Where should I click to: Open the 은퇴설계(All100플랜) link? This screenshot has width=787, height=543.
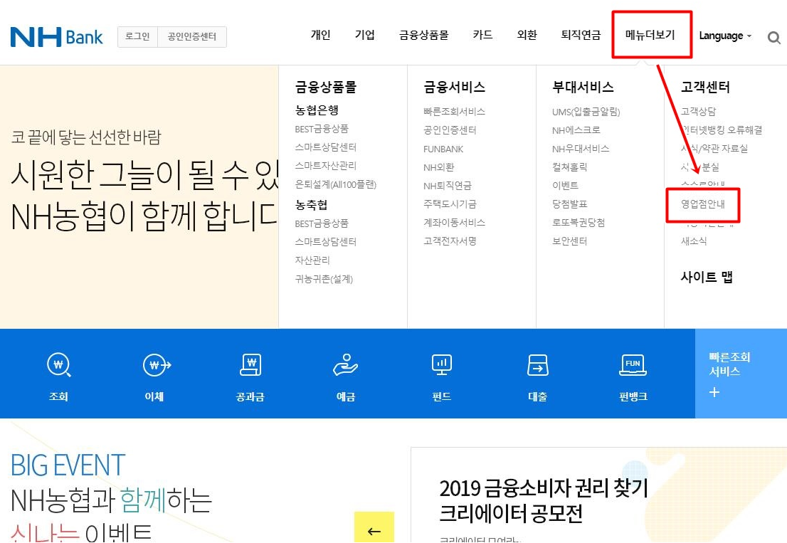(x=335, y=184)
